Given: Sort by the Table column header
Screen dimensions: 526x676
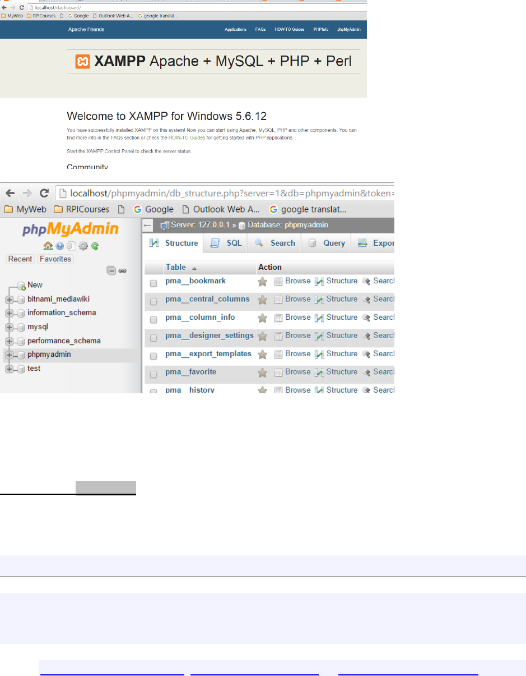Looking at the screenshot, I should point(176,268).
